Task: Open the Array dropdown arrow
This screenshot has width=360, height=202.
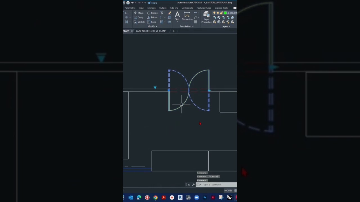Action: 165,22
